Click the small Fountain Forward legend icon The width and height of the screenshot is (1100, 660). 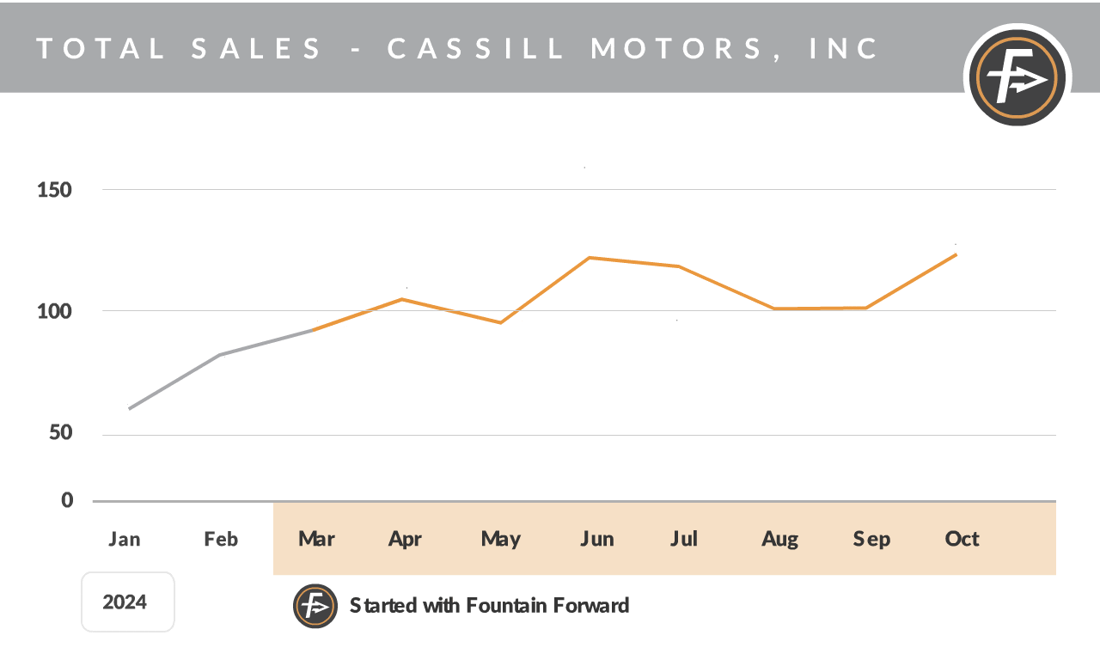point(315,606)
